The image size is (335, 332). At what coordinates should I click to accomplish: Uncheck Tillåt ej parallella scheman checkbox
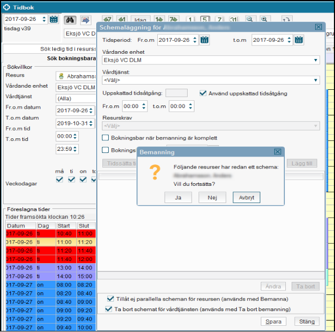[x=110, y=299]
